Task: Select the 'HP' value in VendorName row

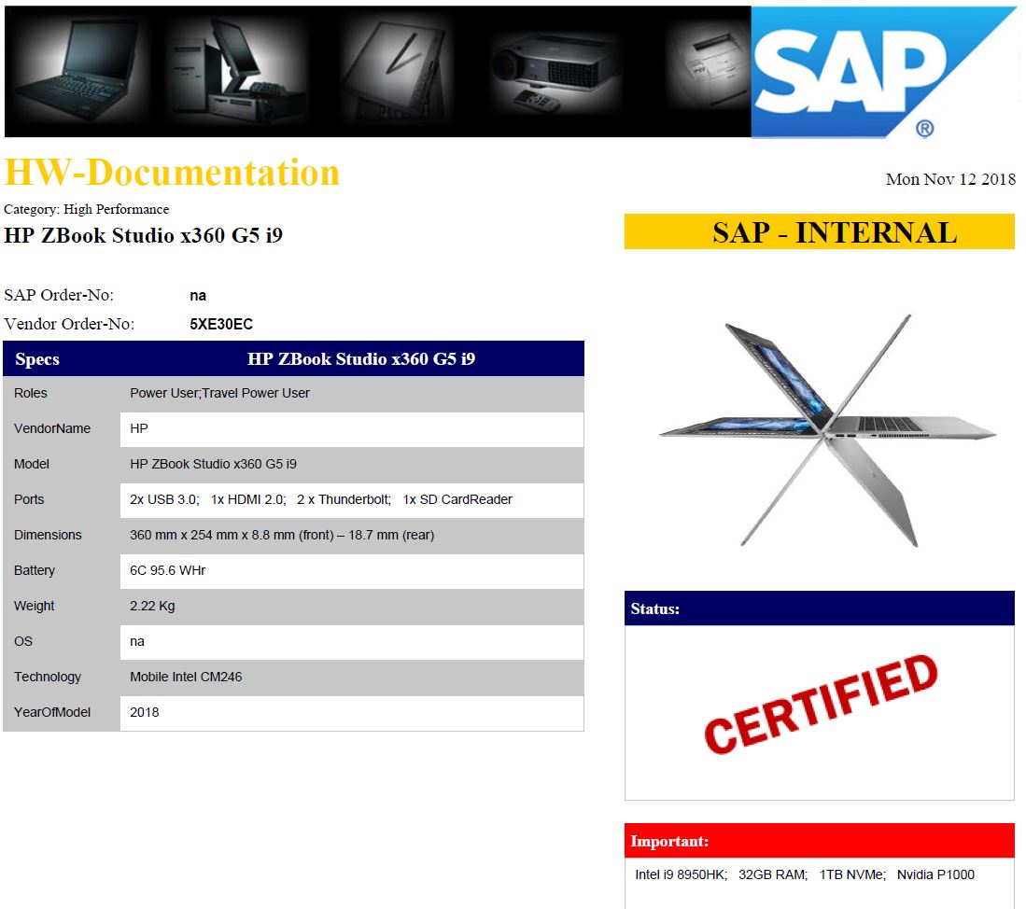Action: coord(139,428)
